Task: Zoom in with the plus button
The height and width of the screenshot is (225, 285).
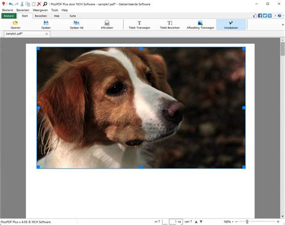Action: click(x=278, y=221)
